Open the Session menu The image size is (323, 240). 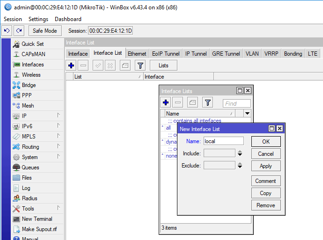[13, 19]
